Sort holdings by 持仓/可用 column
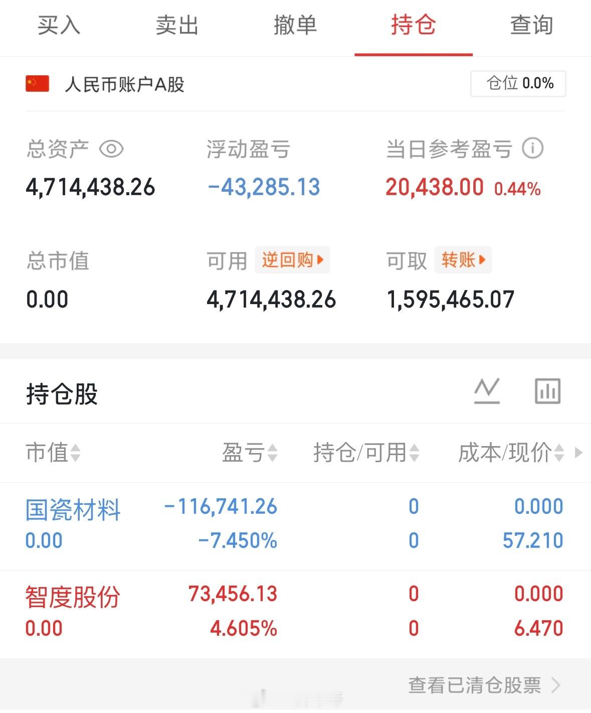Viewport: 591px width, 713px height. 366,453
